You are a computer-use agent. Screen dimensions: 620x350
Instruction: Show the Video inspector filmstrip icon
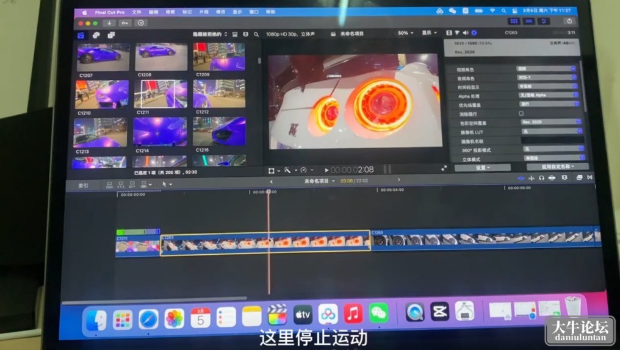pyautogui.click(x=449, y=33)
